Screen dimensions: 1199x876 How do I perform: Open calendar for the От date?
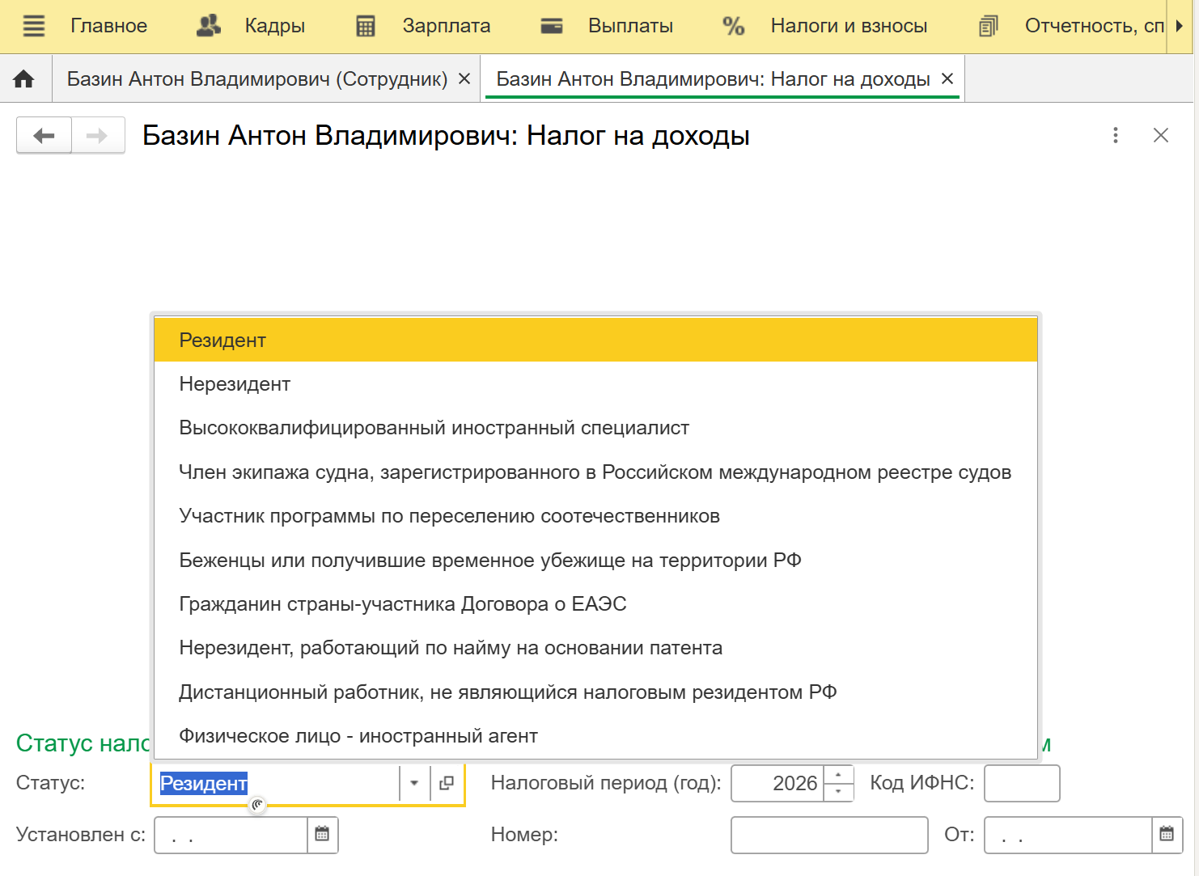1167,835
